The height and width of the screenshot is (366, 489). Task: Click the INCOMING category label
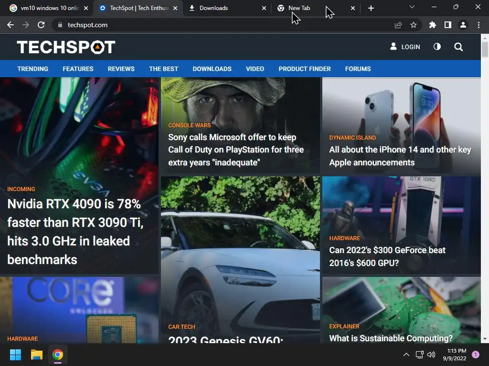coord(21,189)
